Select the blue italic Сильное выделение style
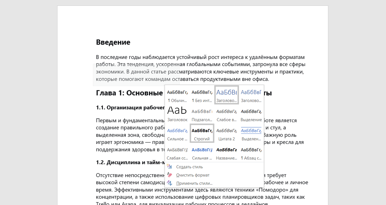386x205 pixels. [x=177, y=134]
